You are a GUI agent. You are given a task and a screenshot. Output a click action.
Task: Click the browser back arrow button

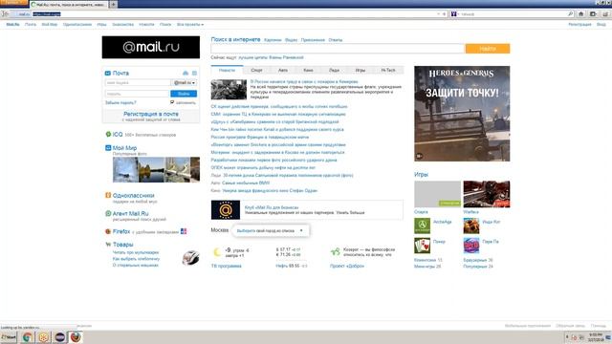[5, 14]
